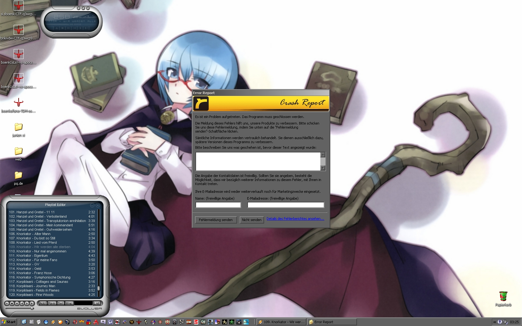This screenshot has height=326, width=522.
Task: Go to previous track in the playlist editor
Action: coord(22,303)
